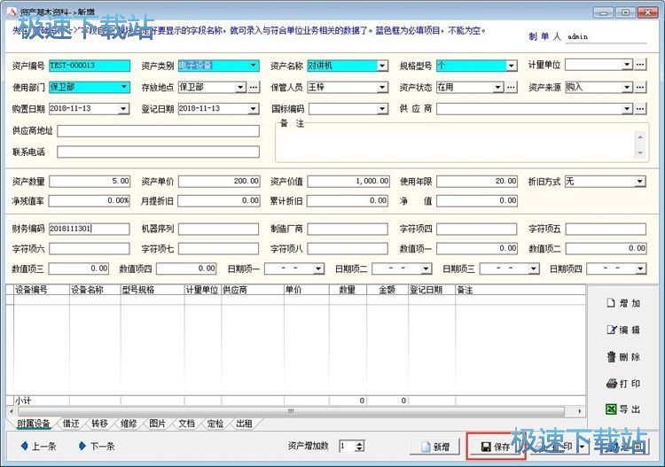This screenshot has width=665, height=467.
Task: Click the 增加 (Add) accessory button
Action: (x=622, y=303)
